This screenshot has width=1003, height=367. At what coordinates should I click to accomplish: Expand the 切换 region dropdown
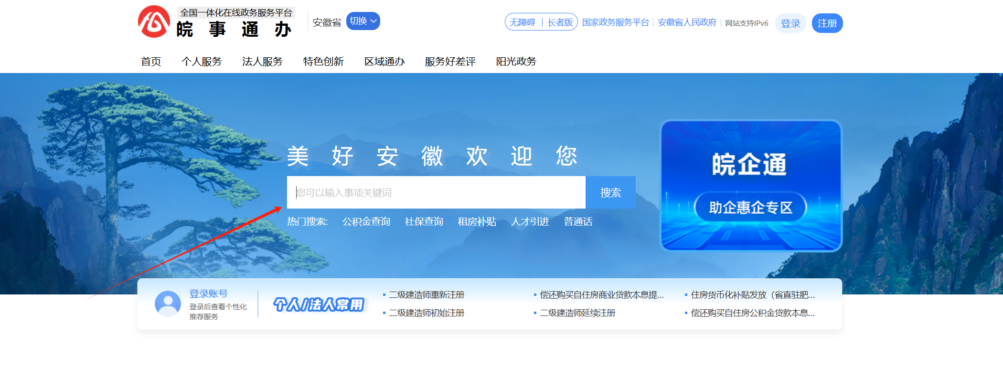(363, 21)
